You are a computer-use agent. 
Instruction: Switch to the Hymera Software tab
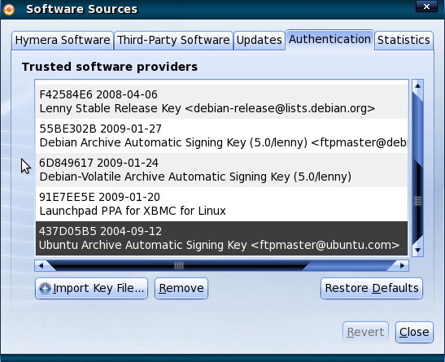(x=63, y=41)
